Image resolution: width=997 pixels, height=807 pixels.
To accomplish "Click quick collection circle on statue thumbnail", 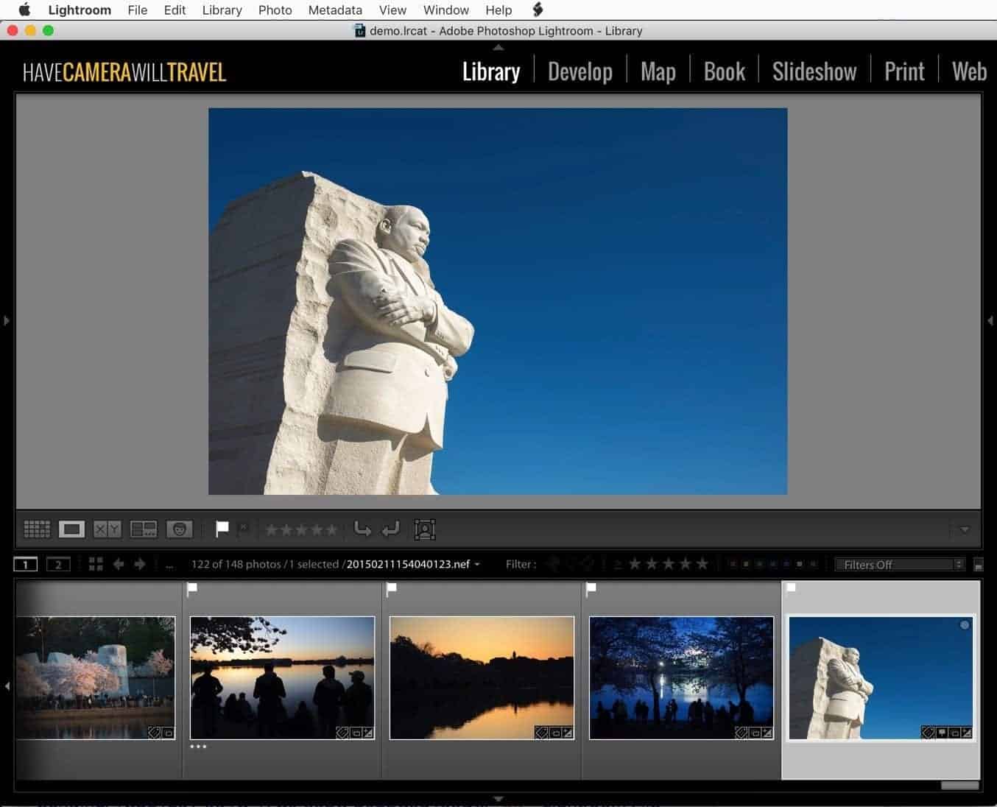I will point(965,625).
